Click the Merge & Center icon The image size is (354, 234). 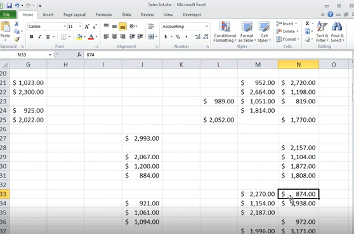(x=151, y=37)
